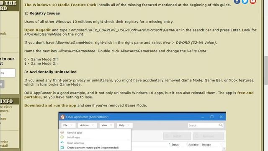The width and height of the screenshot is (268, 151).
Task: Click the grayed Install button in AppBuster
Action: click(x=177, y=136)
